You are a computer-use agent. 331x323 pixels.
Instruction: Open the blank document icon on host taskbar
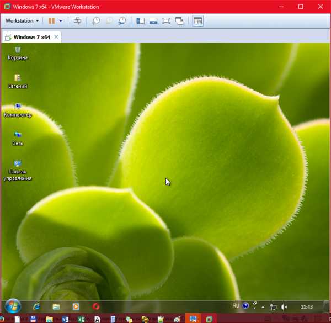pyautogui.click(x=17, y=319)
